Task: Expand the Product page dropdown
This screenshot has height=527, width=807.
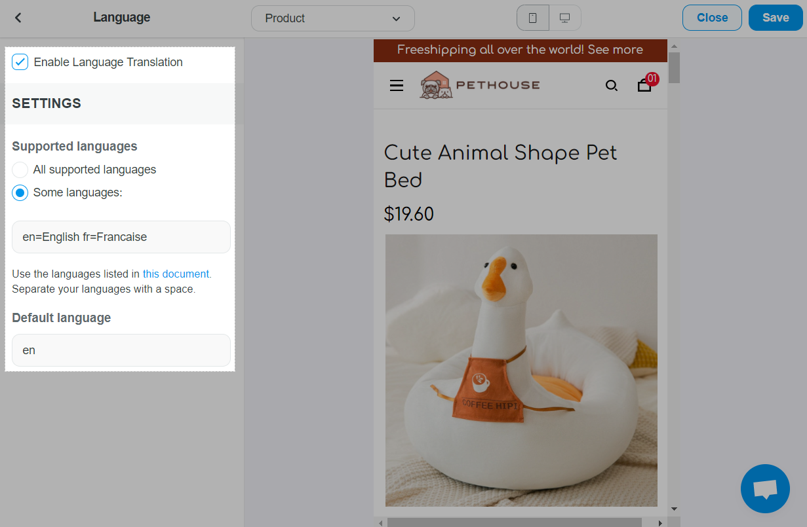Action: click(x=332, y=18)
